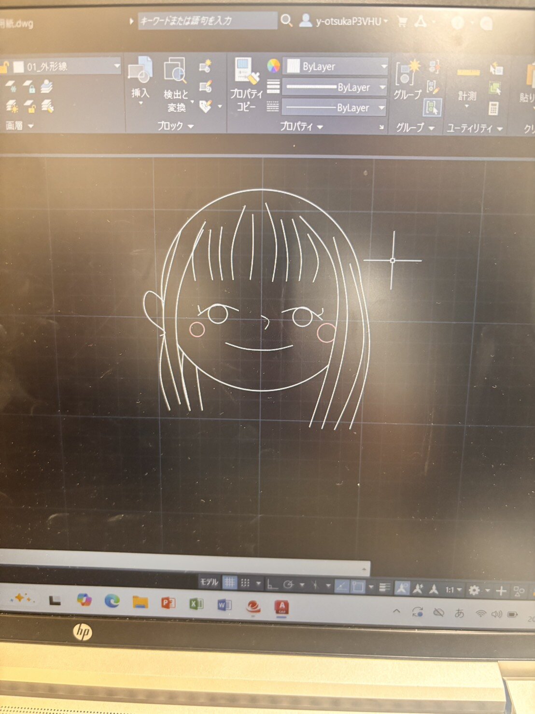This screenshot has width=535, height=714.
Task: Toggle the grid display in status bar
Action: (x=230, y=583)
